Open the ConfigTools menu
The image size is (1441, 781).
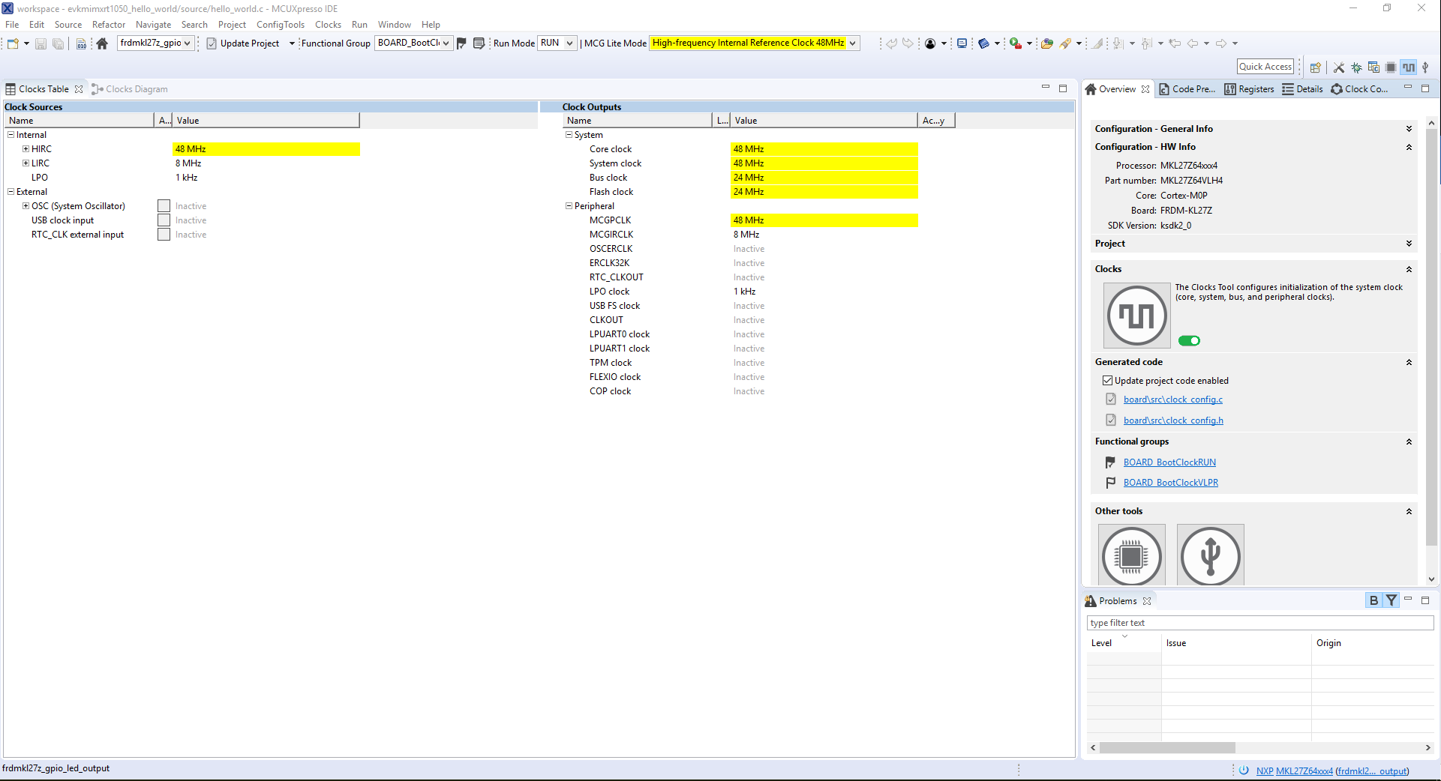tap(280, 25)
